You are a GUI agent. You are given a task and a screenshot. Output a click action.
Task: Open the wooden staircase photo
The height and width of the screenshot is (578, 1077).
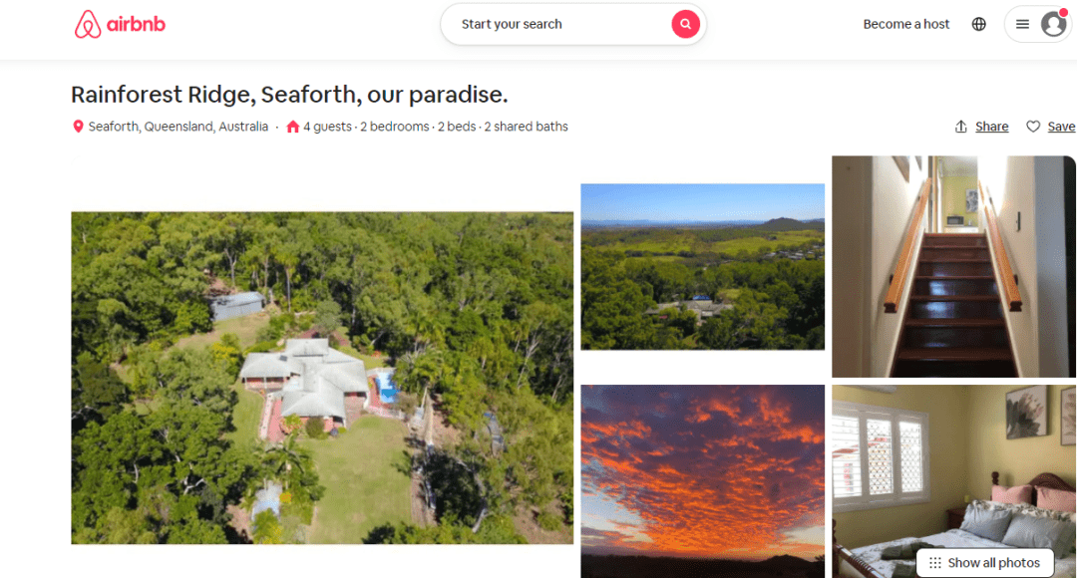click(953, 266)
